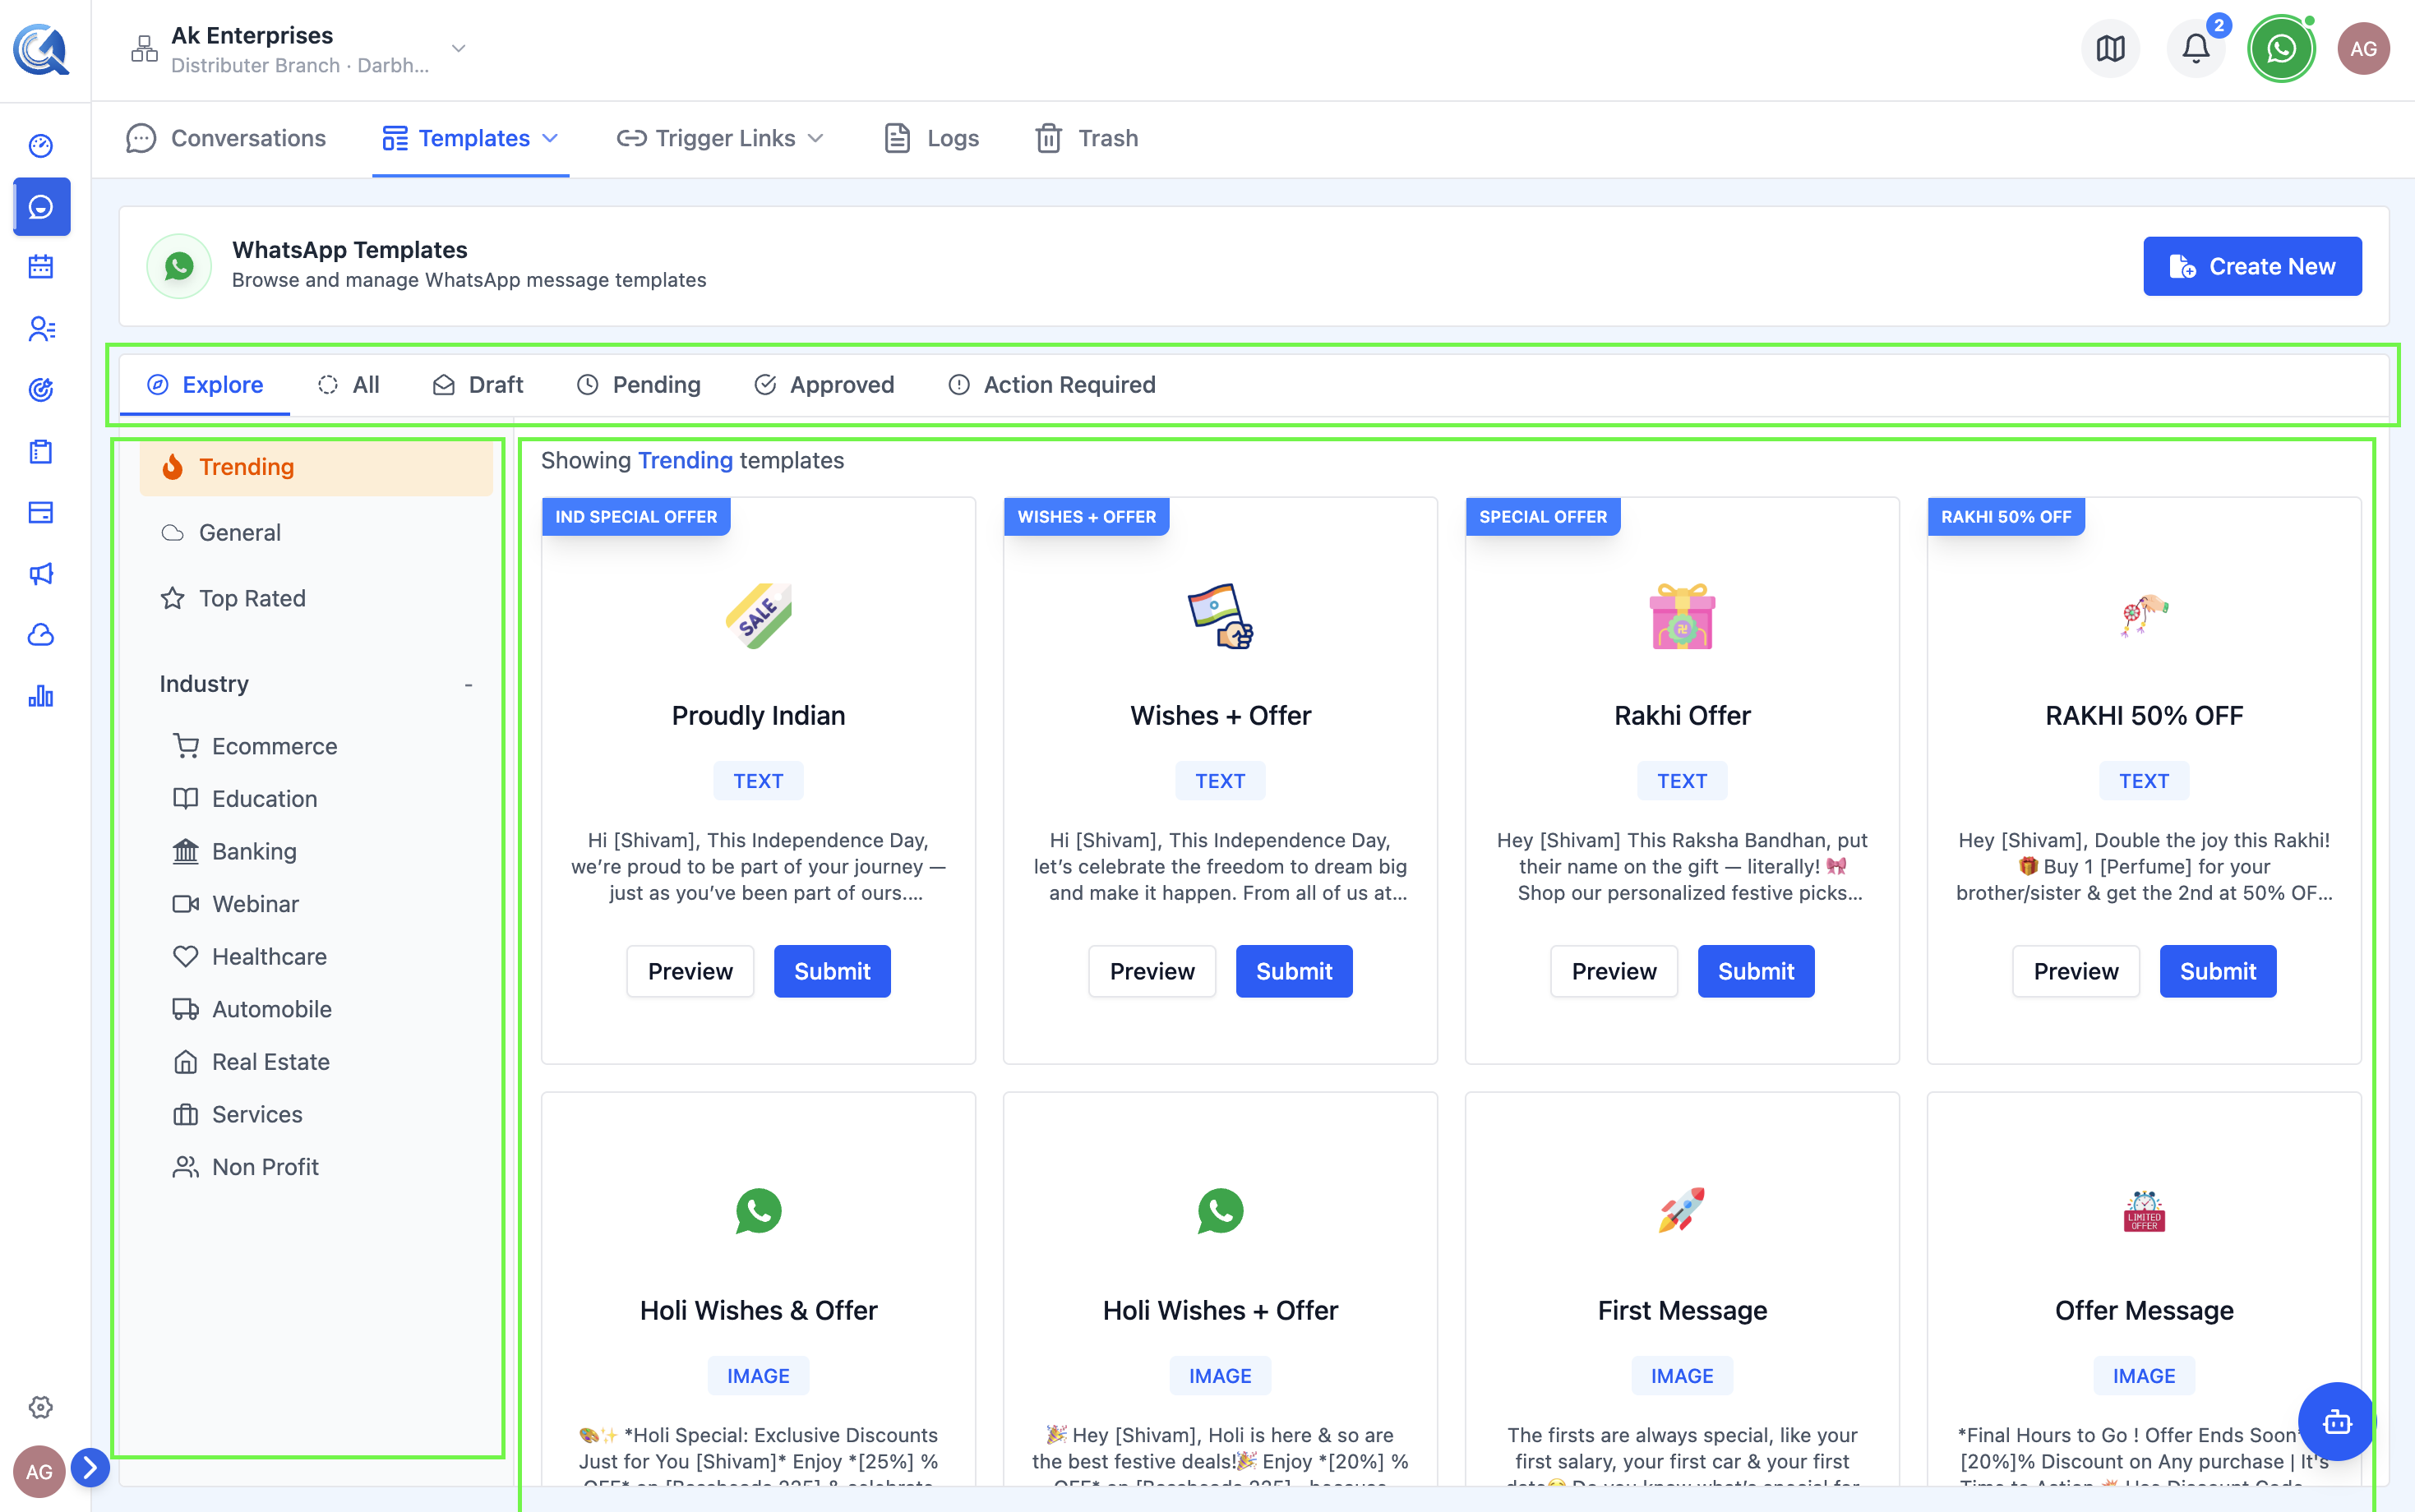Open the chat conversations sidebar icon
2415x1512 pixels.
41,207
